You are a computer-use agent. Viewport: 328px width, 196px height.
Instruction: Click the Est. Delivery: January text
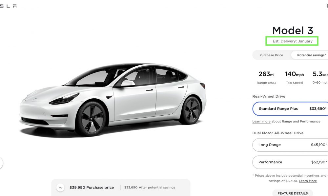click(293, 41)
